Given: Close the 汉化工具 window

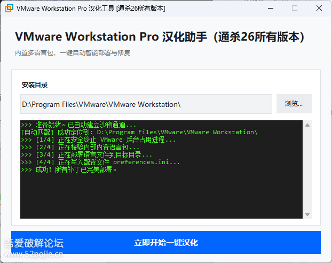Looking at the screenshot, I should (319, 8).
